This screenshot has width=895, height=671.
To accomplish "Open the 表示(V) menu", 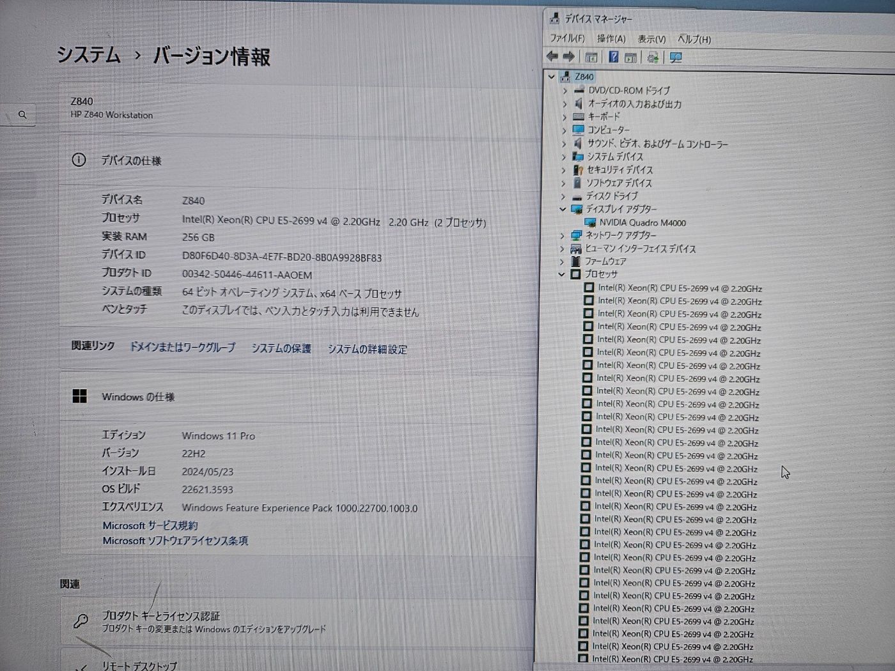I will pos(651,39).
